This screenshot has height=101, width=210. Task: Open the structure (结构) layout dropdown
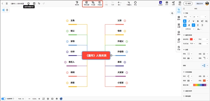click(205, 65)
